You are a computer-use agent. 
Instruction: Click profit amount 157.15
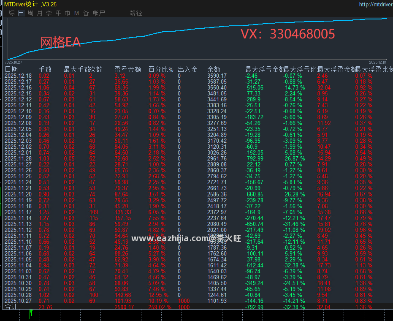tap(123, 218)
